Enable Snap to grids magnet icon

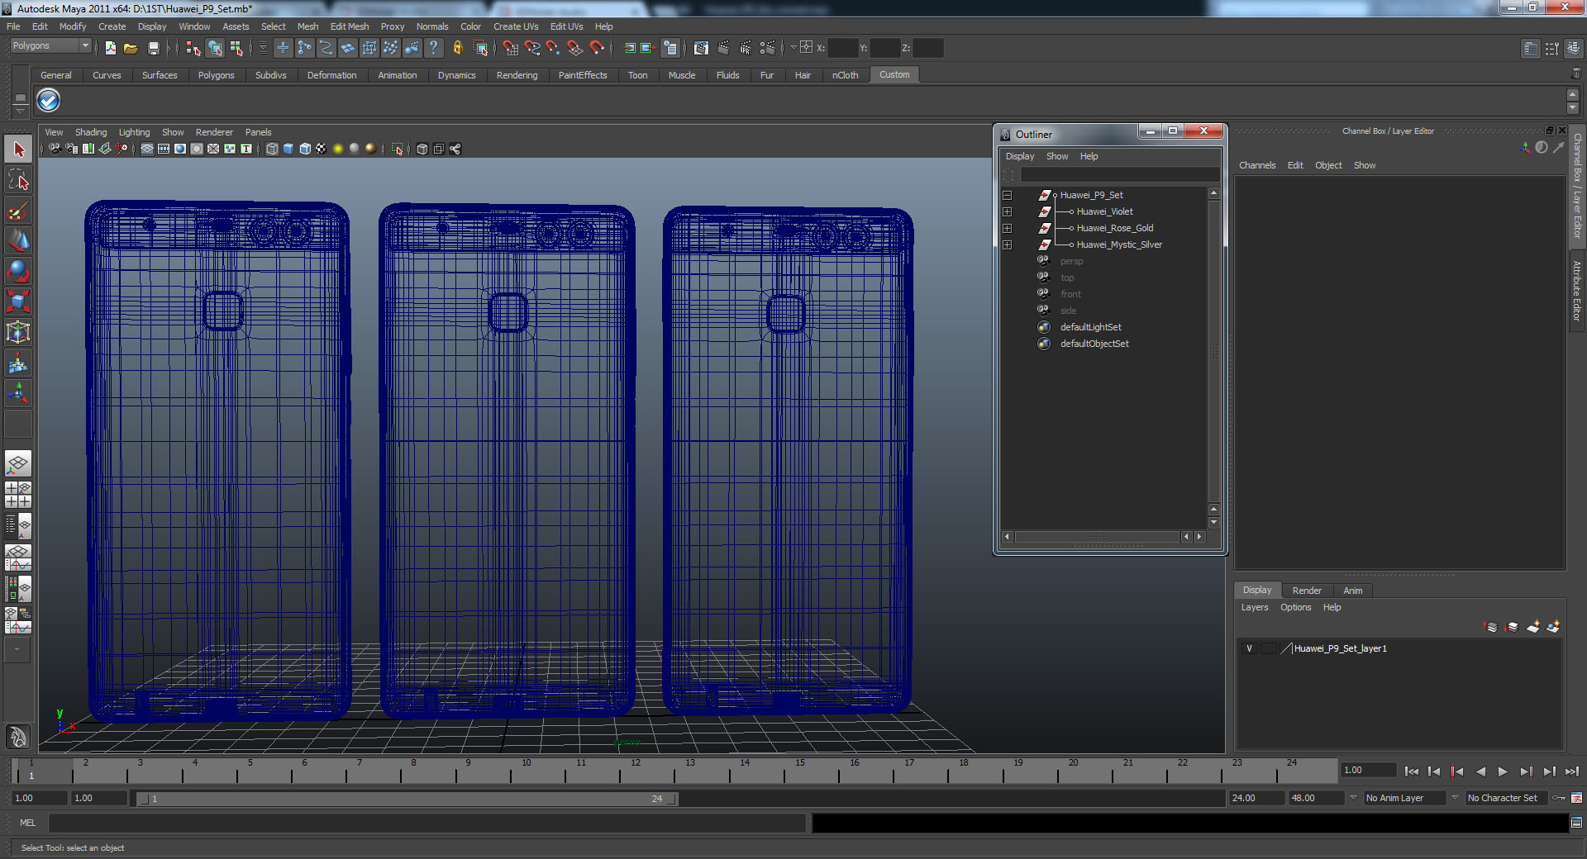click(x=510, y=49)
